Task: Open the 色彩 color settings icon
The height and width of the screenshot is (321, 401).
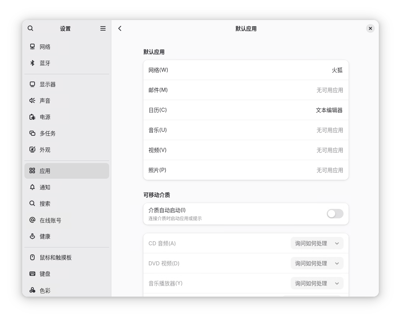Action: point(32,290)
